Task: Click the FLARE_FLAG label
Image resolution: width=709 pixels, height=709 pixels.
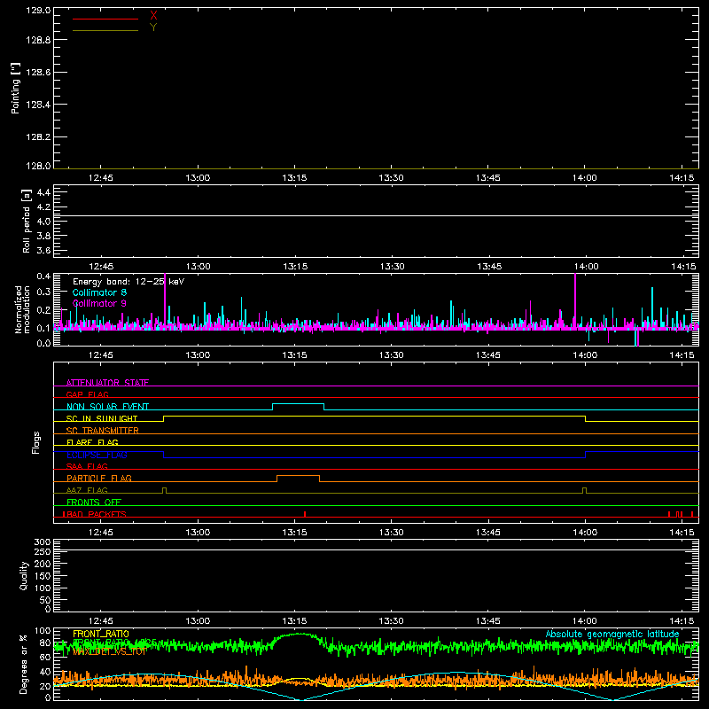Action: [92, 442]
